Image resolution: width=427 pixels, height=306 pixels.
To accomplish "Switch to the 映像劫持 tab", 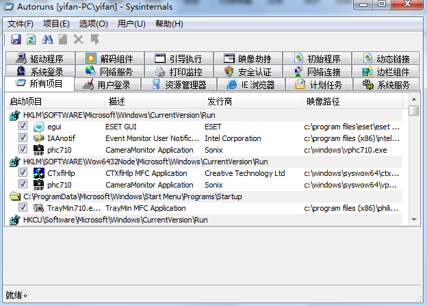I will (248, 59).
